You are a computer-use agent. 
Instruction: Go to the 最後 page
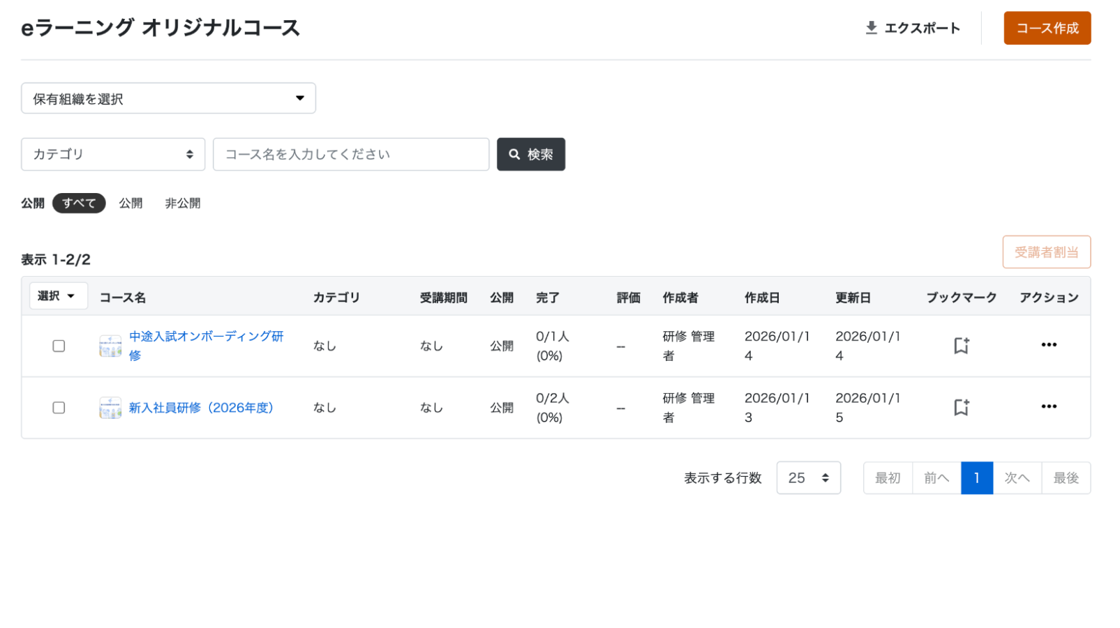[1066, 477]
